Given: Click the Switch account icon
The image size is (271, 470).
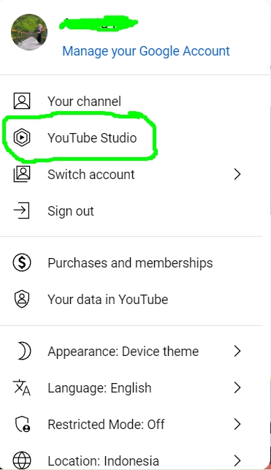Looking at the screenshot, I should [x=22, y=174].
